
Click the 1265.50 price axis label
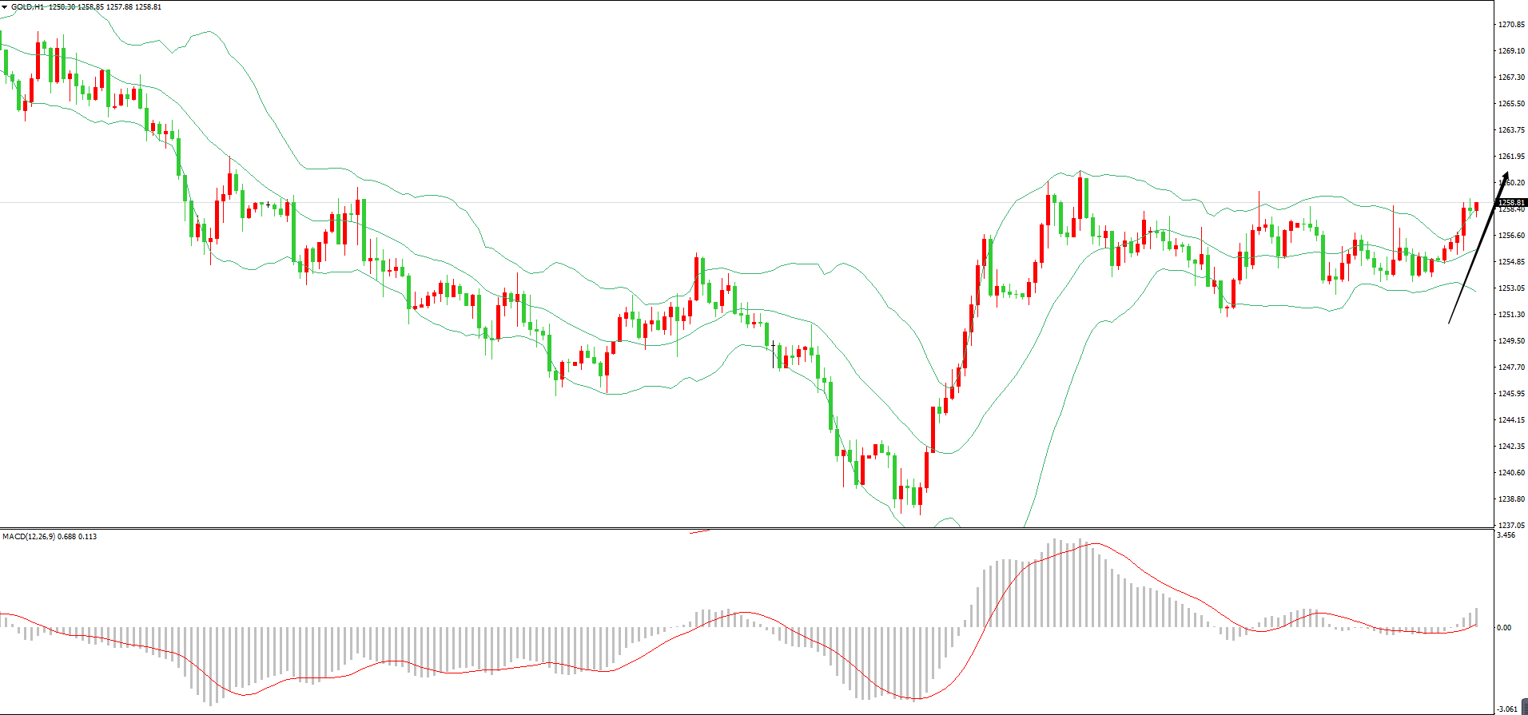click(x=1511, y=104)
